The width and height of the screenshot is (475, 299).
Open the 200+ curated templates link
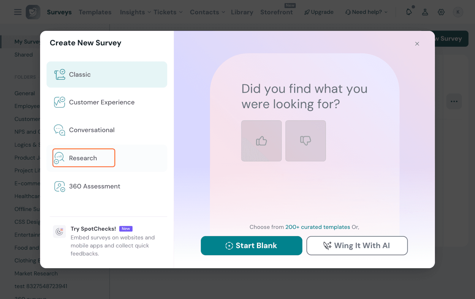click(317, 227)
